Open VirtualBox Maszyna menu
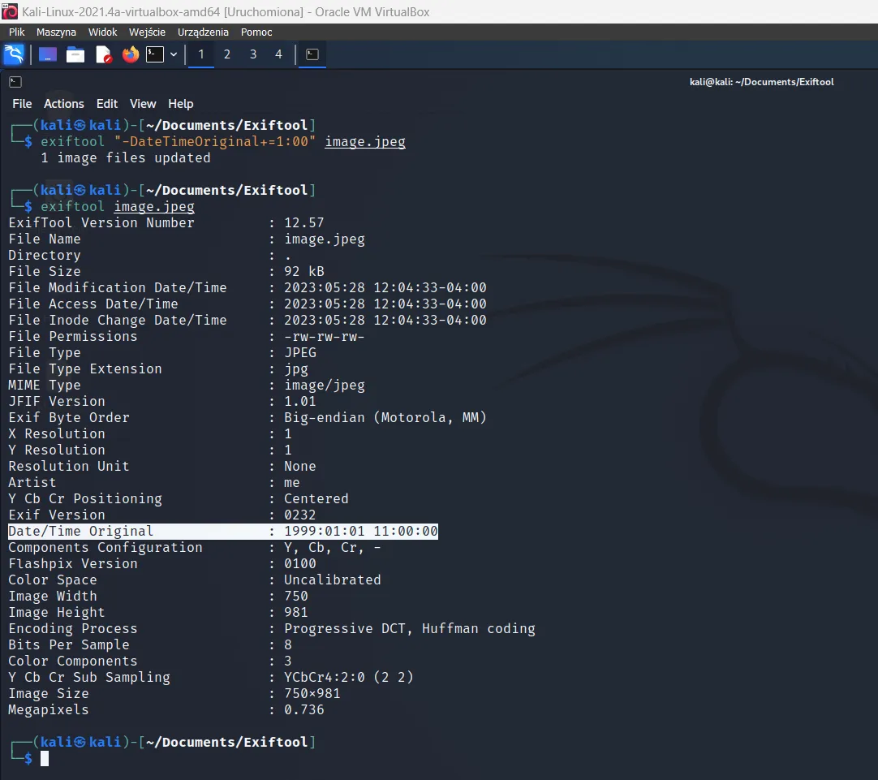 [56, 32]
